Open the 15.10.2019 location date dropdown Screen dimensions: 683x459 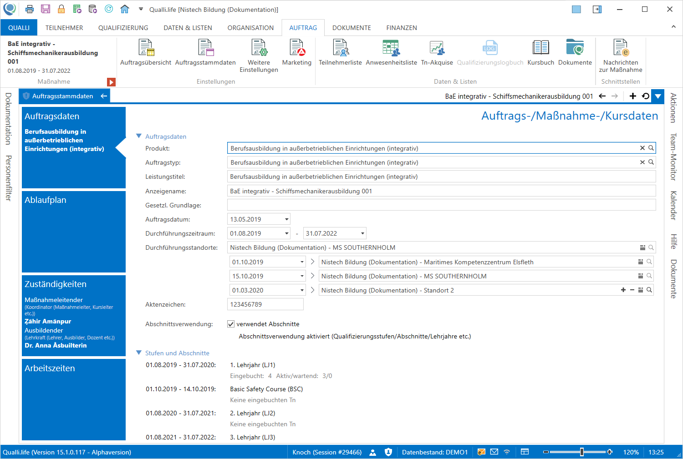302,276
